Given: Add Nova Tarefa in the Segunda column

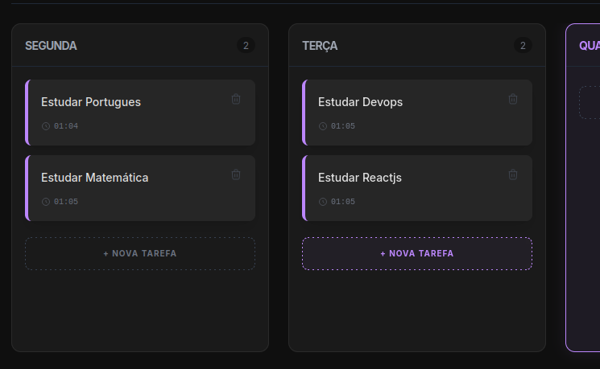Looking at the screenshot, I should [140, 253].
